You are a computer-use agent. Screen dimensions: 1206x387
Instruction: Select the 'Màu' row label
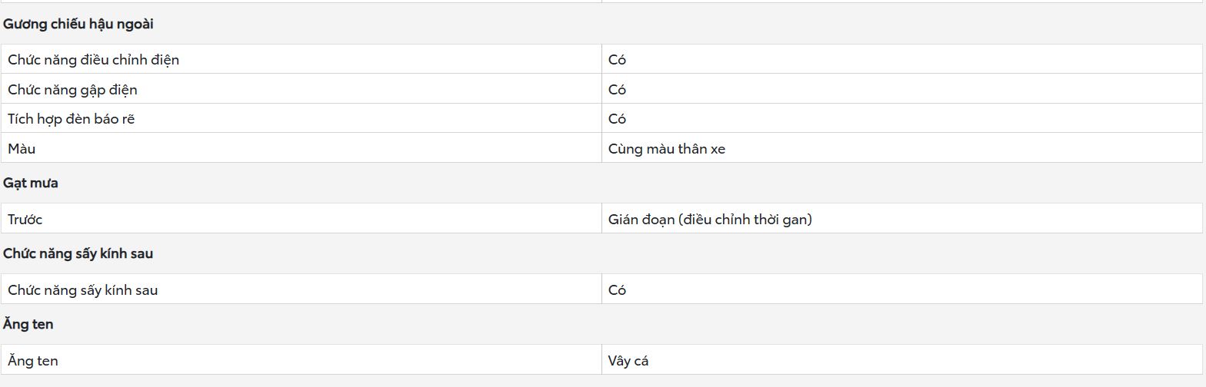(22, 148)
